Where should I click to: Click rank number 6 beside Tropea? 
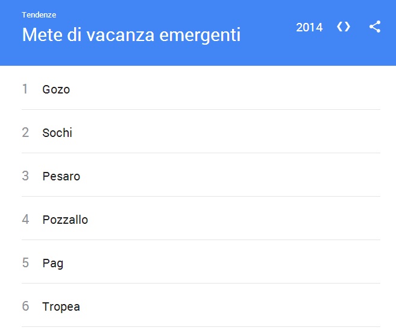click(x=25, y=306)
